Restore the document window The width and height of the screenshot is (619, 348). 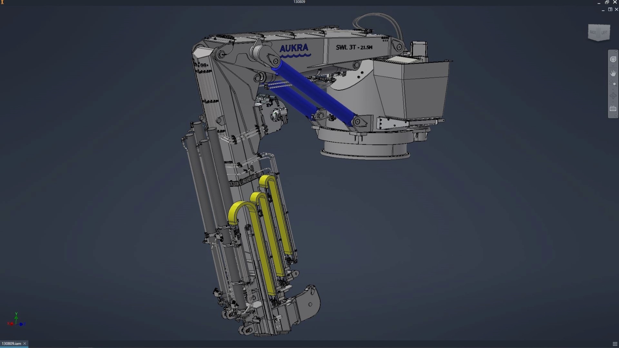pyautogui.click(x=610, y=10)
